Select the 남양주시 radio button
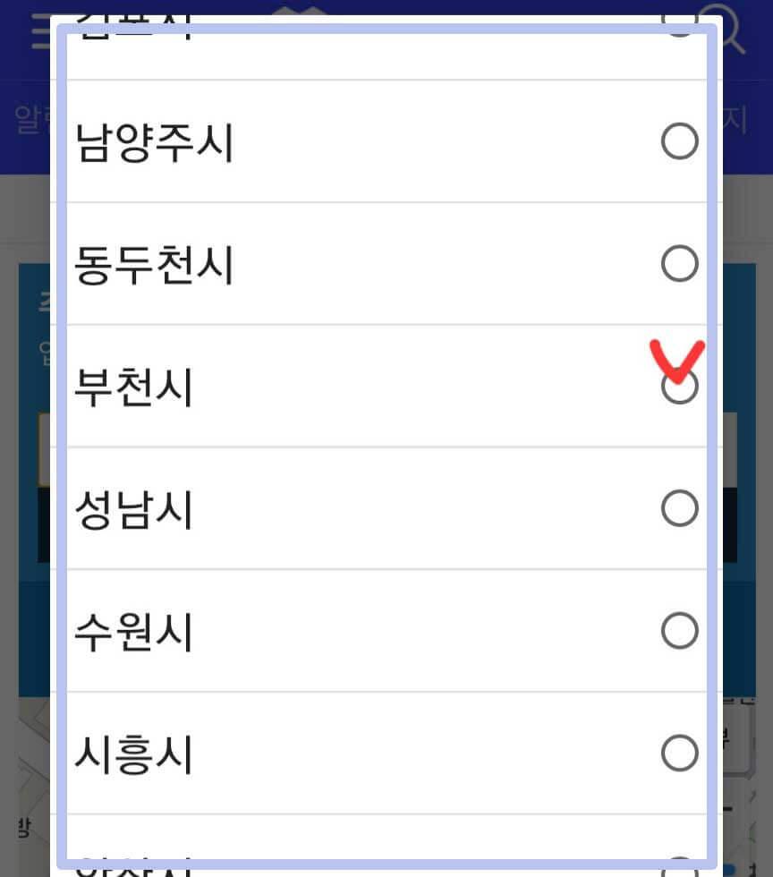Viewport: 773px width, 877px height. tap(680, 140)
